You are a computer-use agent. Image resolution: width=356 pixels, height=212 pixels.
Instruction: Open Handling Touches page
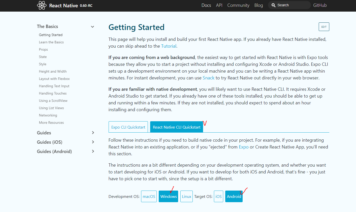tap(53, 93)
